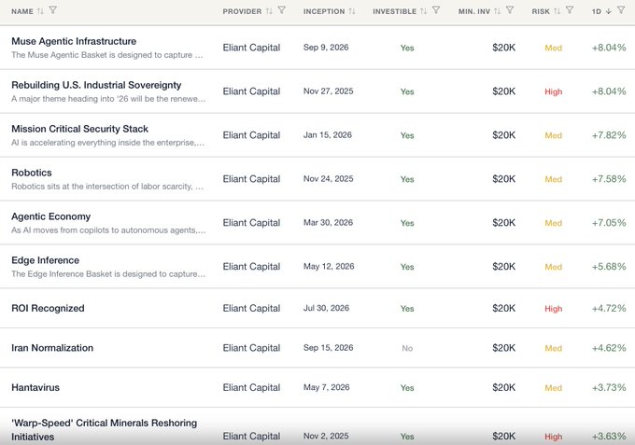Open Mission Critical Security Stack basket
Viewport: 635px width, 445px height.
[x=79, y=129]
